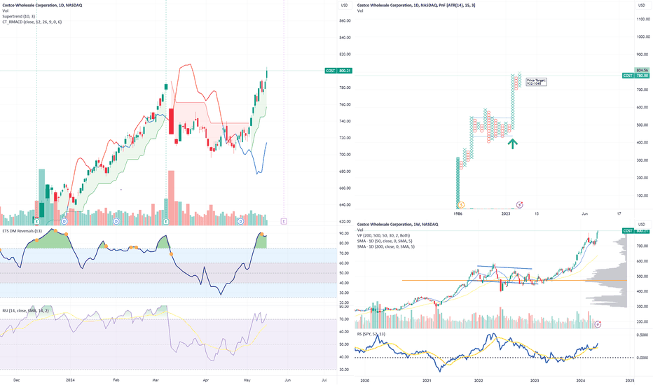The height and width of the screenshot is (385, 653).
Task: Click the 700.00 value on daily price axis
Action: (x=345, y=155)
